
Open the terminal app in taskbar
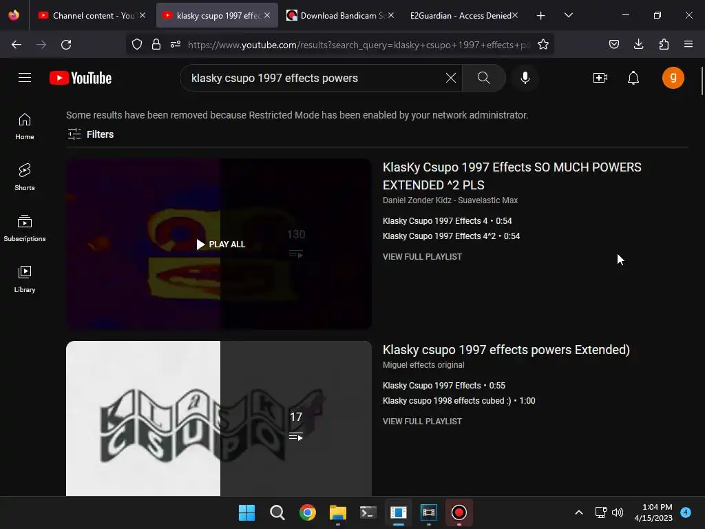pos(368,512)
